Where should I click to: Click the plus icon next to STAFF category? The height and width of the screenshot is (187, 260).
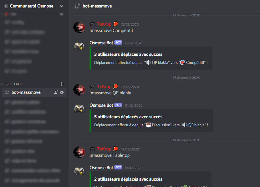tap(62, 84)
